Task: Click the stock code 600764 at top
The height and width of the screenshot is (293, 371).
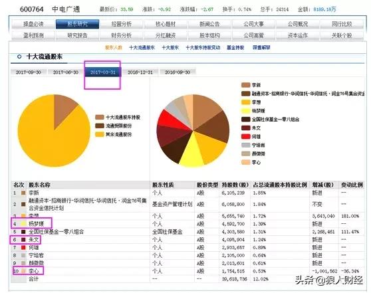Action: point(32,9)
